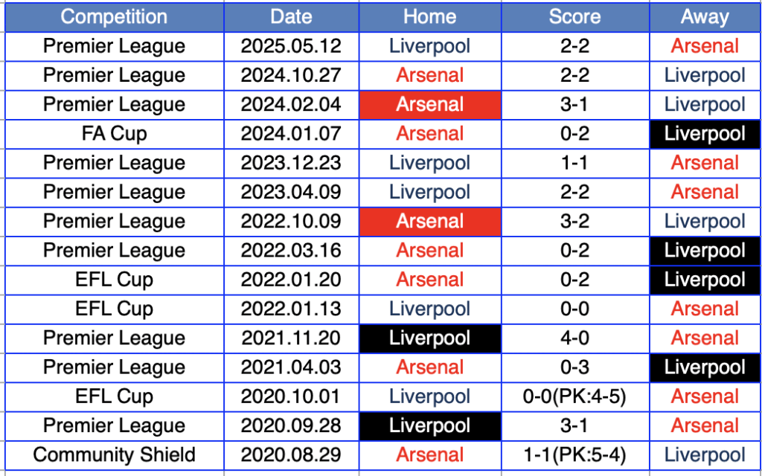Select the Away column header cell
The height and width of the screenshot is (476, 762).
[x=705, y=17]
